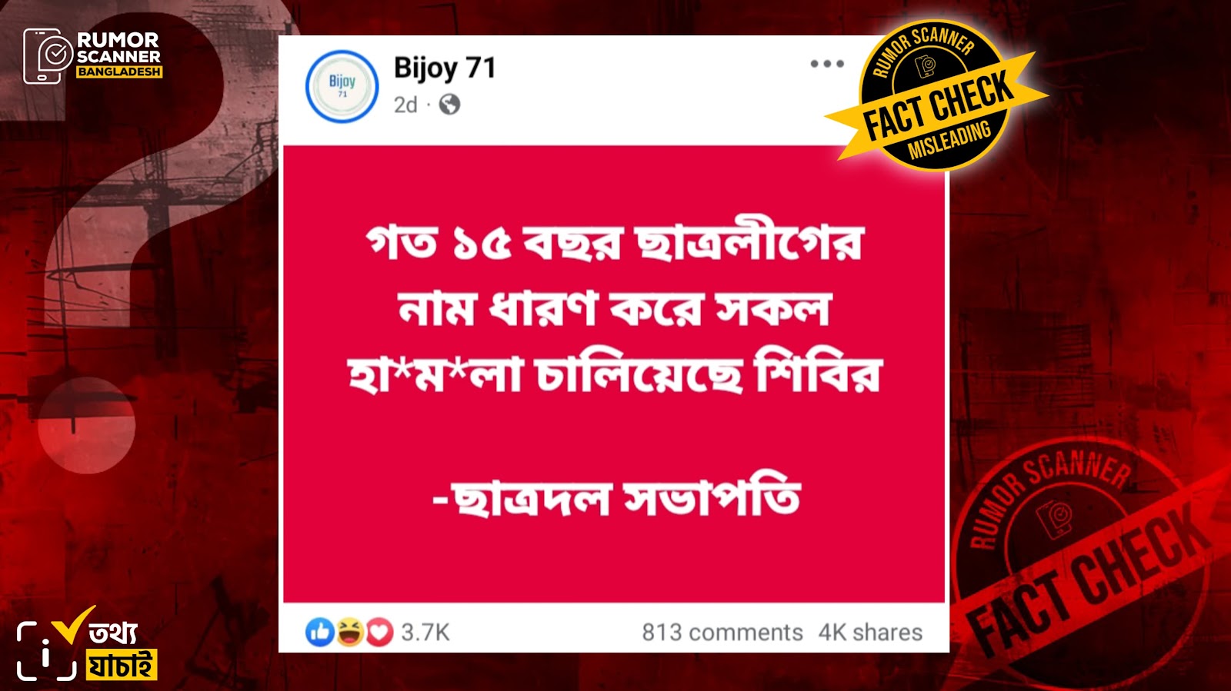Viewport: 1231px width, 691px height.
Task: Click the Chhatradal Sabhapati attribution line
Action: coord(617,498)
